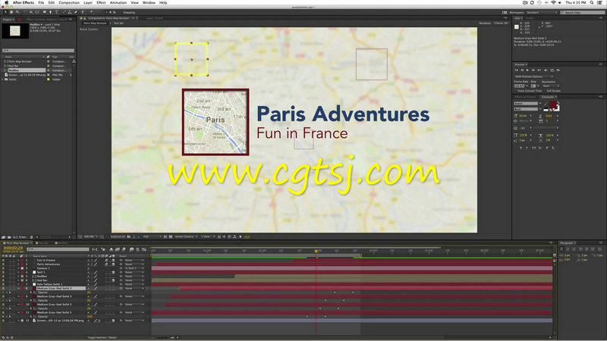The width and height of the screenshot is (607, 341).
Task: Open the Workspace Standard dropdown
Action: [542, 12]
